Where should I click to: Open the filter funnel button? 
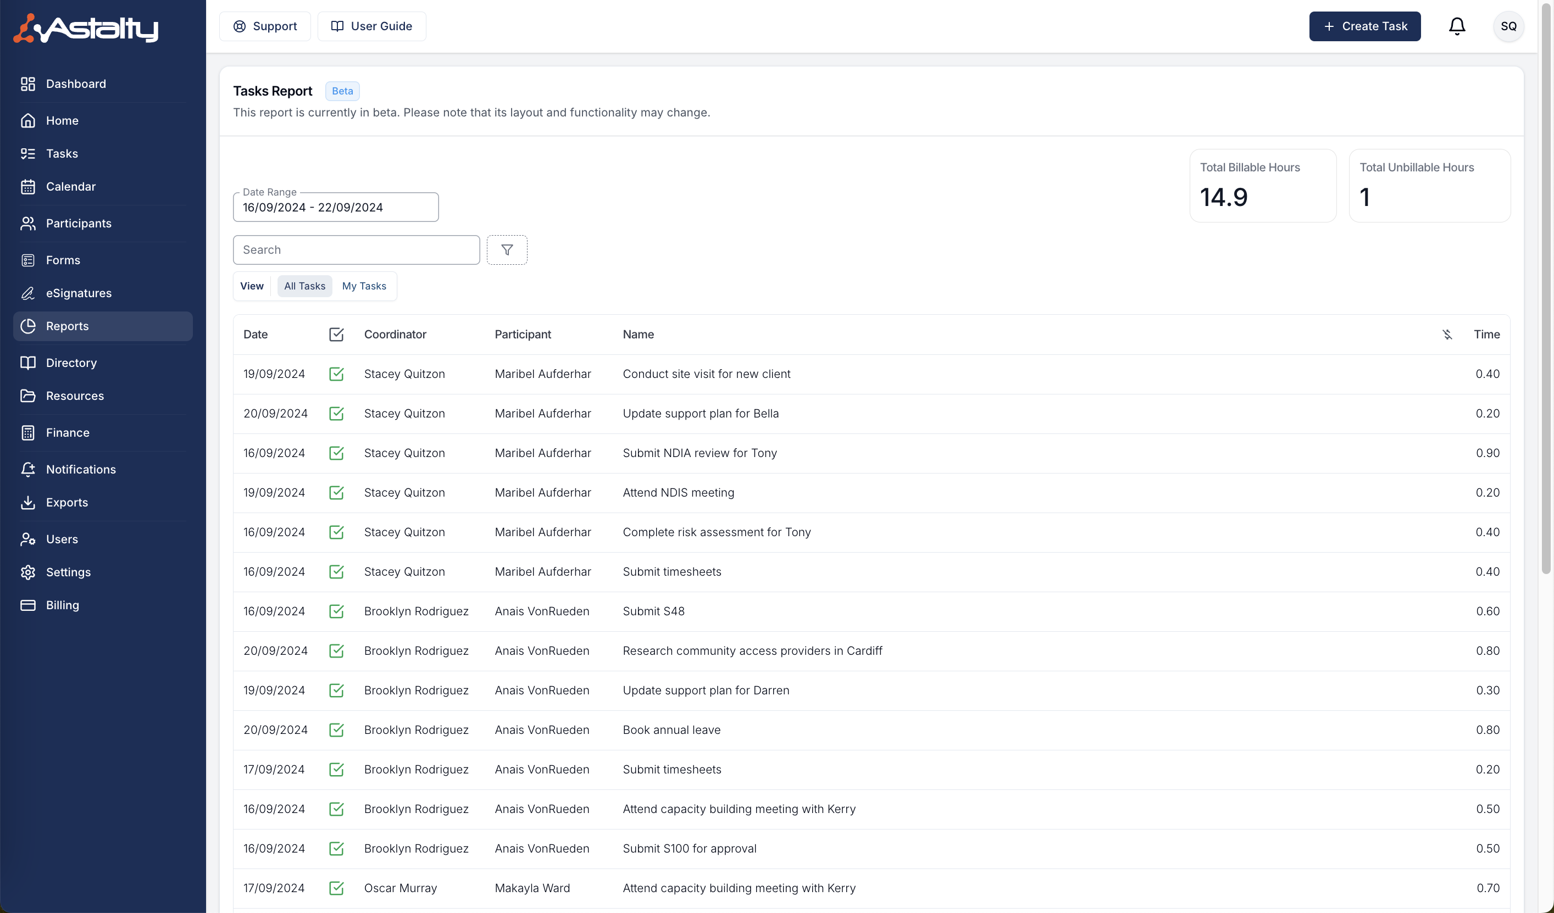point(506,249)
